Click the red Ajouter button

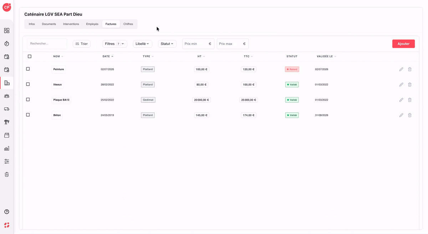click(x=403, y=44)
